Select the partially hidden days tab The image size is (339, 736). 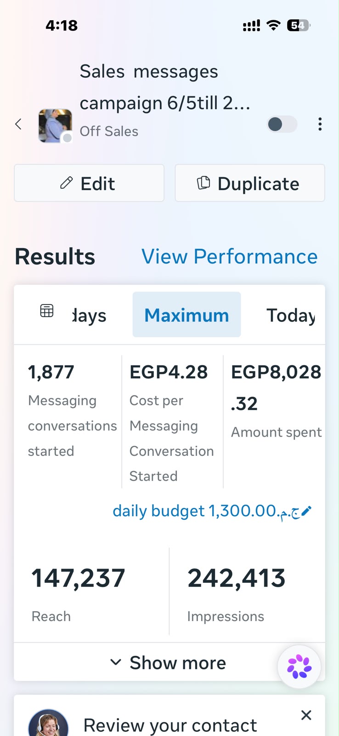pyautogui.click(x=89, y=316)
